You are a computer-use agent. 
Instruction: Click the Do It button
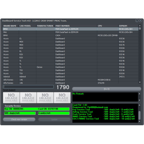click(107, 89)
